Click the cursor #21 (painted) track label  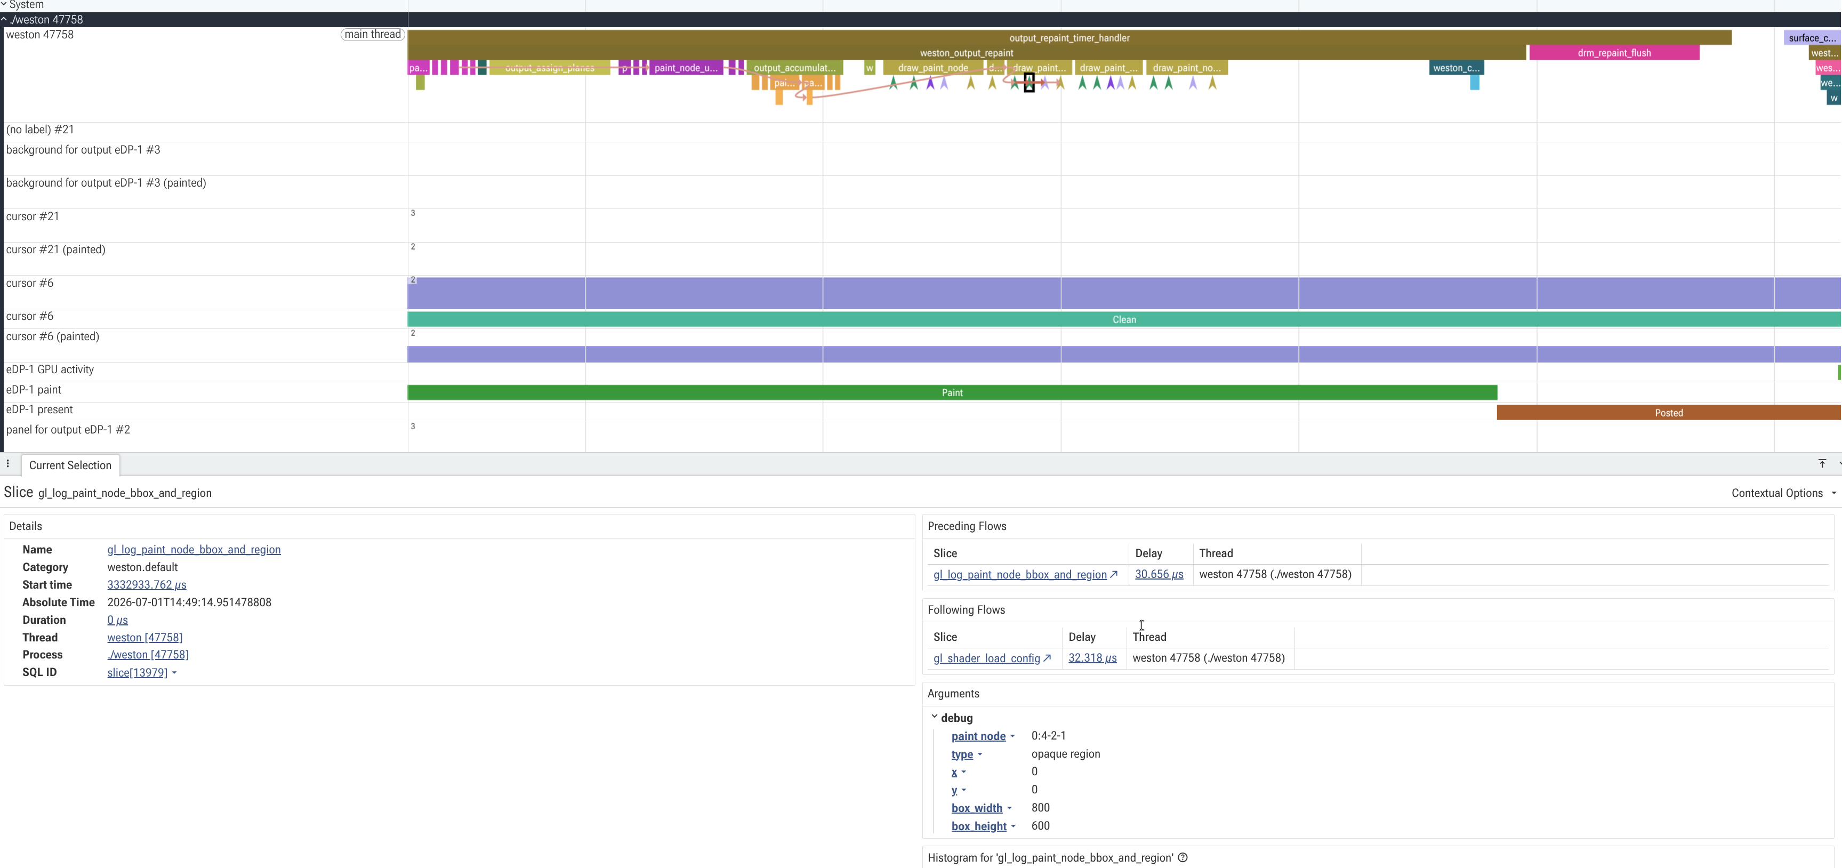pos(56,250)
